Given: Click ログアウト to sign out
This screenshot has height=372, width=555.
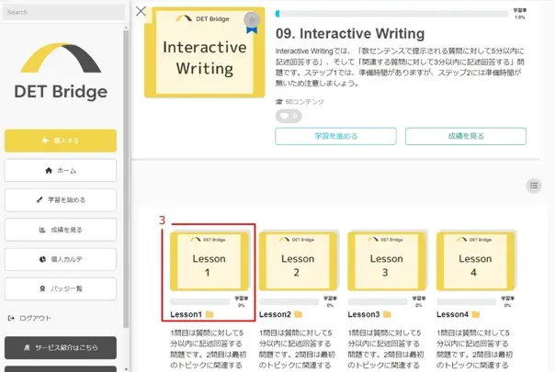Looking at the screenshot, I should click(29, 318).
